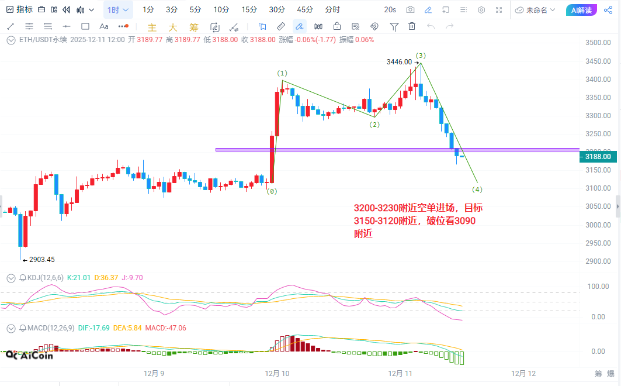Toggle fullscreen chart mode
This screenshot has height=386, width=621.
(499, 10)
